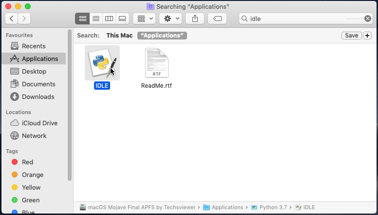Screen dimensions: 378x215
Task: Switch to icon view
Action: pos(82,19)
